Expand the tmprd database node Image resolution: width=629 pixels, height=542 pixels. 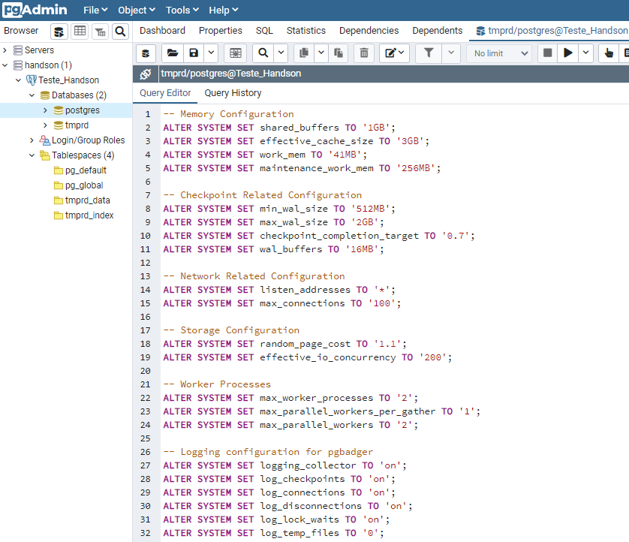[x=45, y=125]
